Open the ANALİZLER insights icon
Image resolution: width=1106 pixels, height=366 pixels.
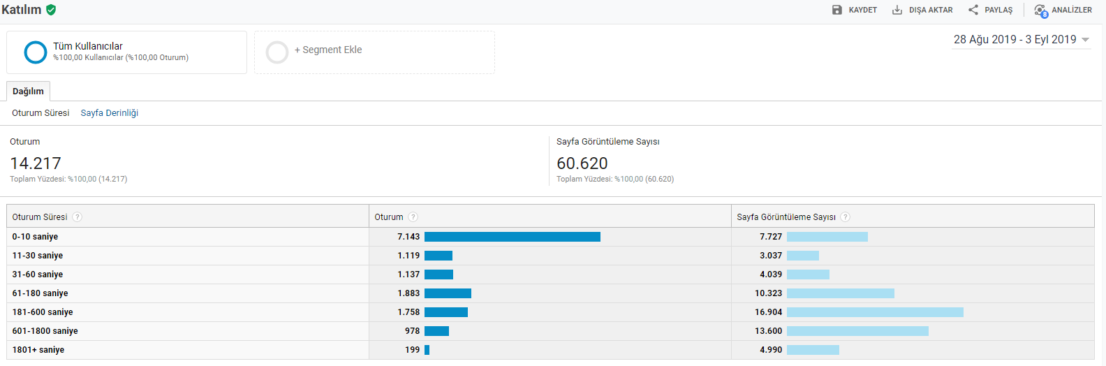click(x=1041, y=10)
